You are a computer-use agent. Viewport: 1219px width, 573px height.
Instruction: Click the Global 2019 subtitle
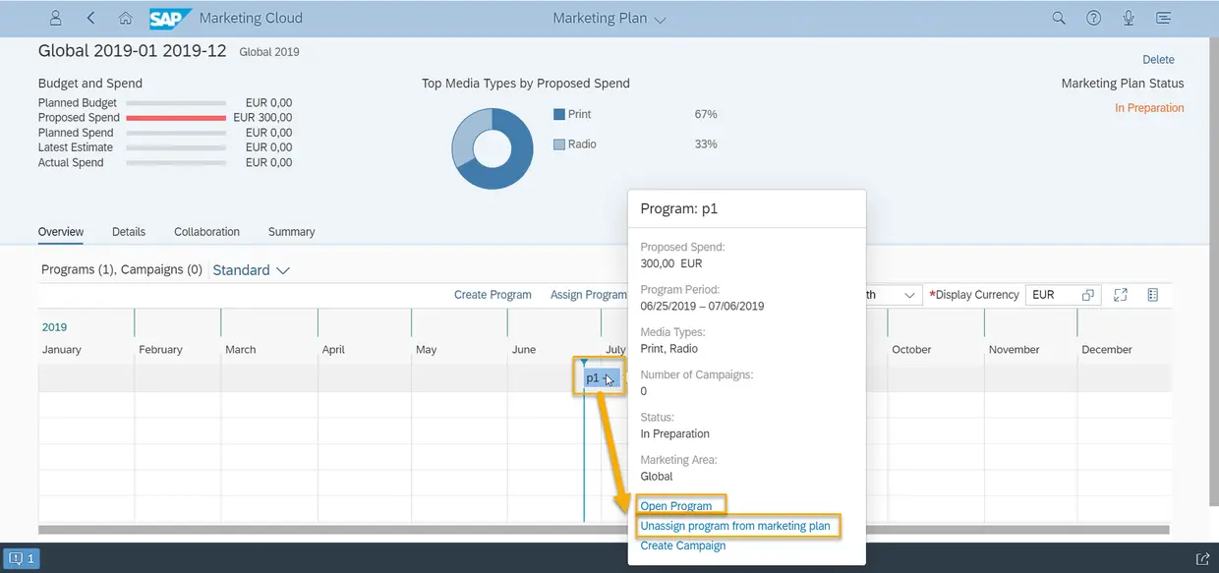(x=269, y=52)
